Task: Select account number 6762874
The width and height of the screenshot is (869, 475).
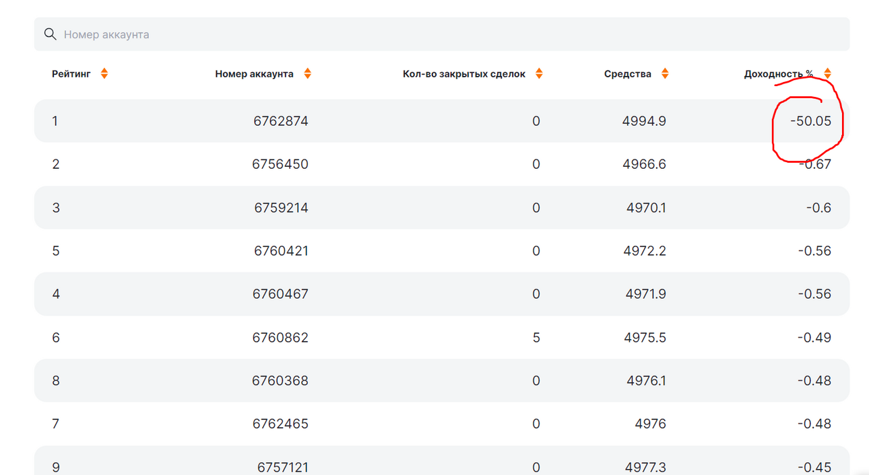Action: click(281, 121)
